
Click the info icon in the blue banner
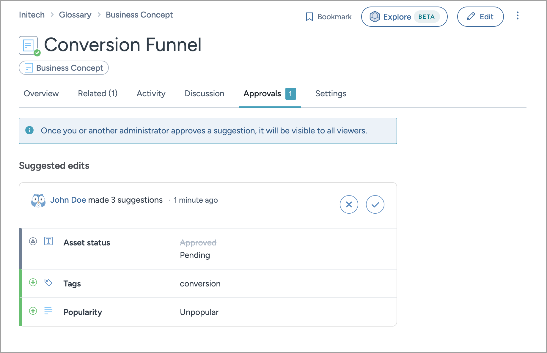(x=30, y=130)
